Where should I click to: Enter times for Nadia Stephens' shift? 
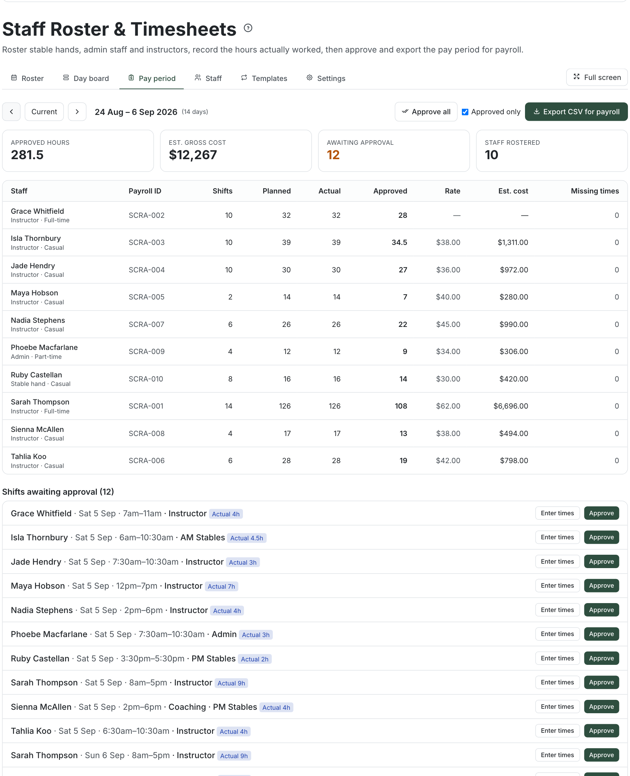[x=557, y=610]
